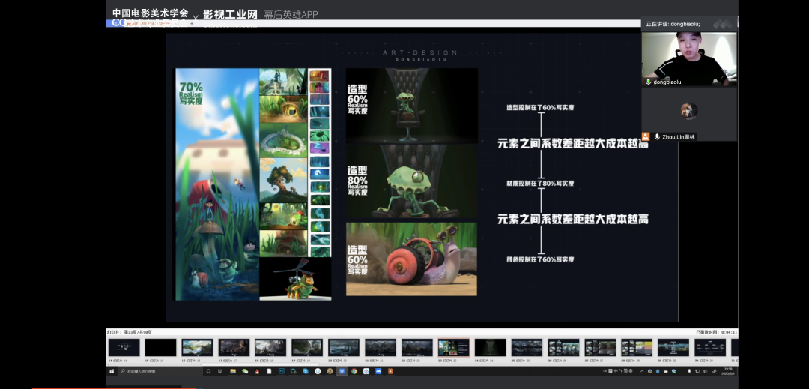Click the Windows Start button
The height and width of the screenshot is (389, 809).
pyautogui.click(x=111, y=371)
